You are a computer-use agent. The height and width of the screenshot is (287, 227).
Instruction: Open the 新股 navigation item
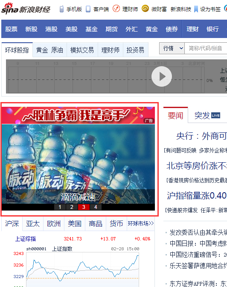pyautogui.click(x=31, y=29)
